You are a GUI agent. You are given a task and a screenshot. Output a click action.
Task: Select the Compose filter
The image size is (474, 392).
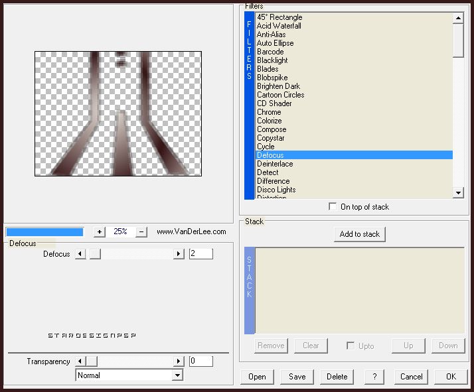(x=354, y=129)
